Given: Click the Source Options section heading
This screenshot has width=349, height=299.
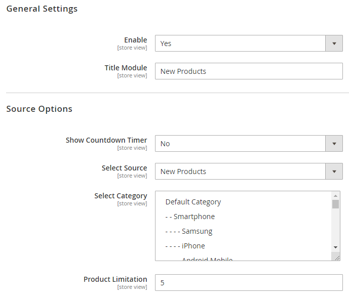Looking at the screenshot, I should [x=40, y=109].
